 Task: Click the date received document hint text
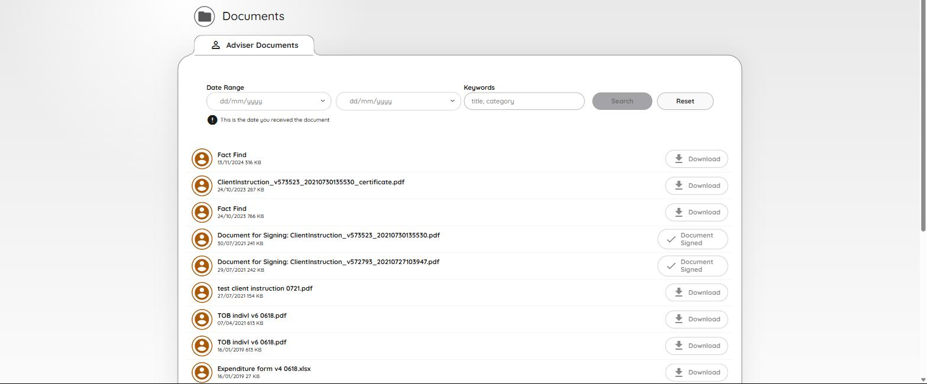[275, 120]
